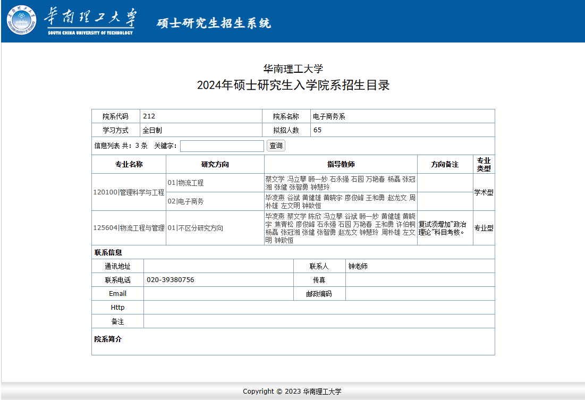Click the department name 电子商务系
The image size is (585, 400).
pos(329,116)
